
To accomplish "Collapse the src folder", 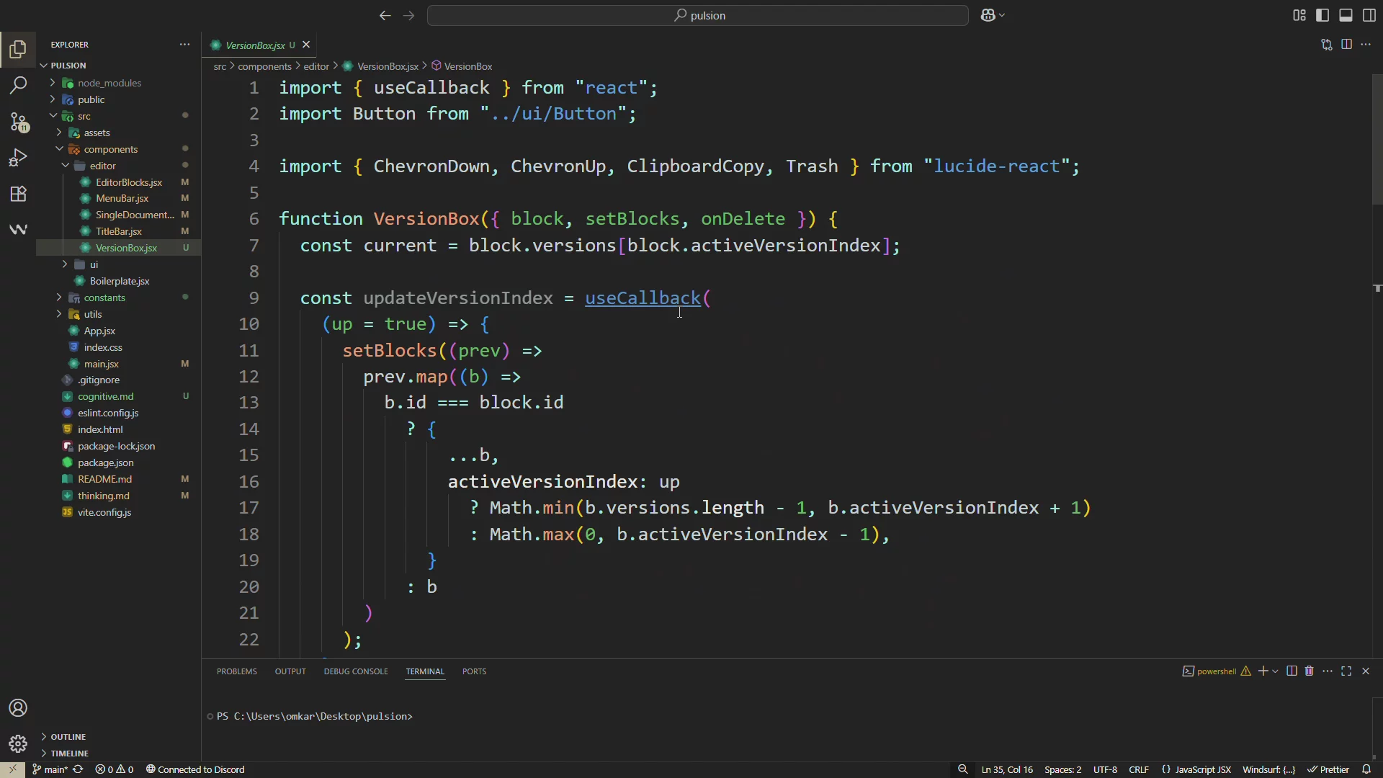I will click(54, 115).
